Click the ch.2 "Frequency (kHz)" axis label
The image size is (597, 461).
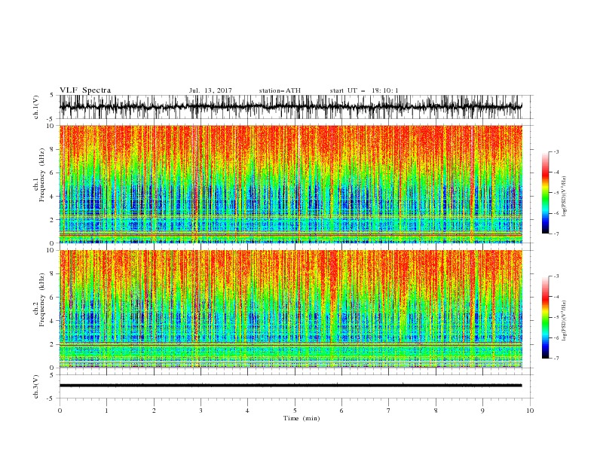pos(41,300)
